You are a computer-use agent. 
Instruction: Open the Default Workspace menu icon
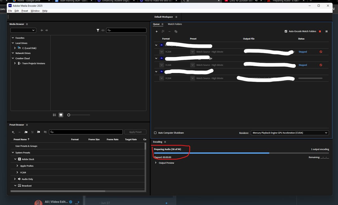176,17
